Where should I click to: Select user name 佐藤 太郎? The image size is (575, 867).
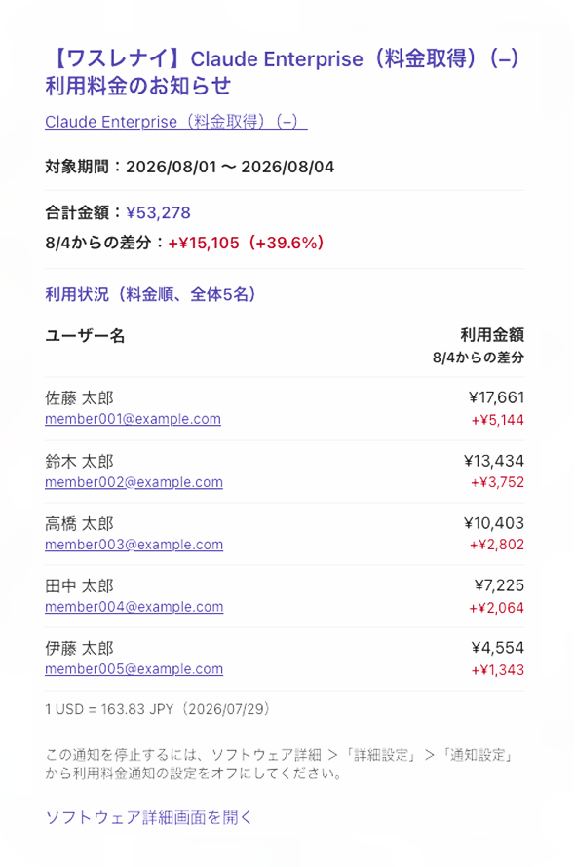click(x=79, y=398)
